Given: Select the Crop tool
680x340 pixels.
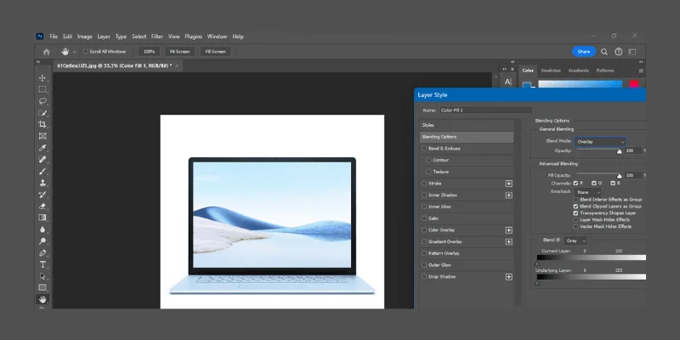Looking at the screenshot, I should (x=42, y=124).
